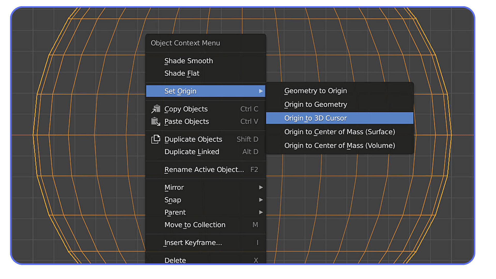
Task: Click Move to Collection
Action: coord(195,225)
